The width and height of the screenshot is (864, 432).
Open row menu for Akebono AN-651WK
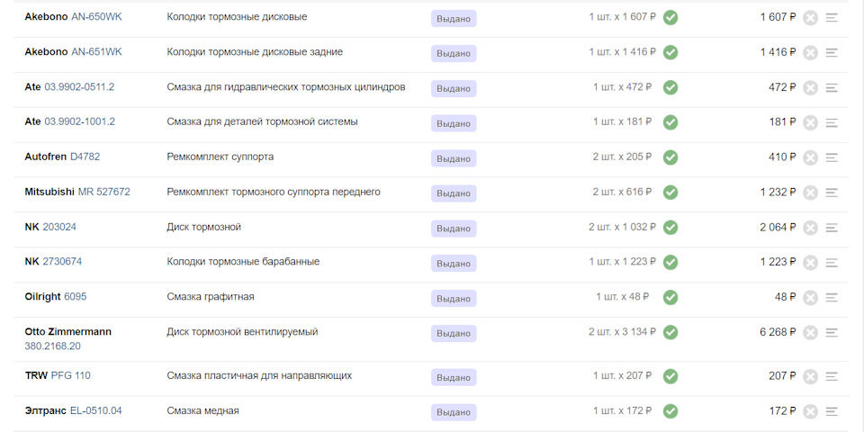pyautogui.click(x=832, y=53)
